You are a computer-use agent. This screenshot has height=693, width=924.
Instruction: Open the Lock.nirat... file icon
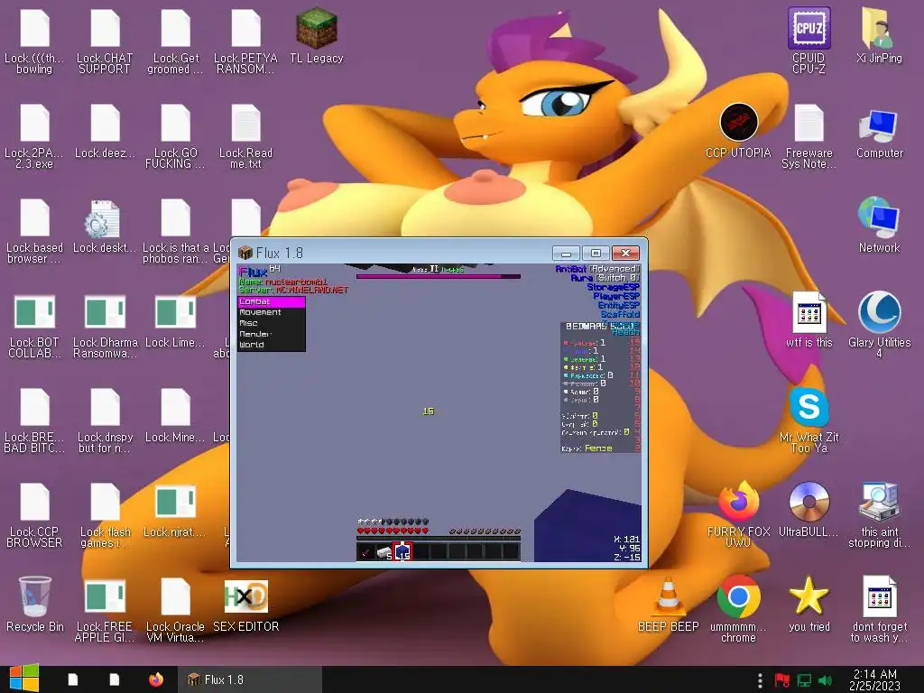click(175, 509)
